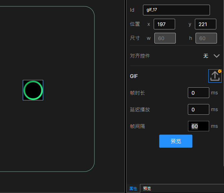
Task: Click the 帧间隔 field with 60
Action: (199, 126)
